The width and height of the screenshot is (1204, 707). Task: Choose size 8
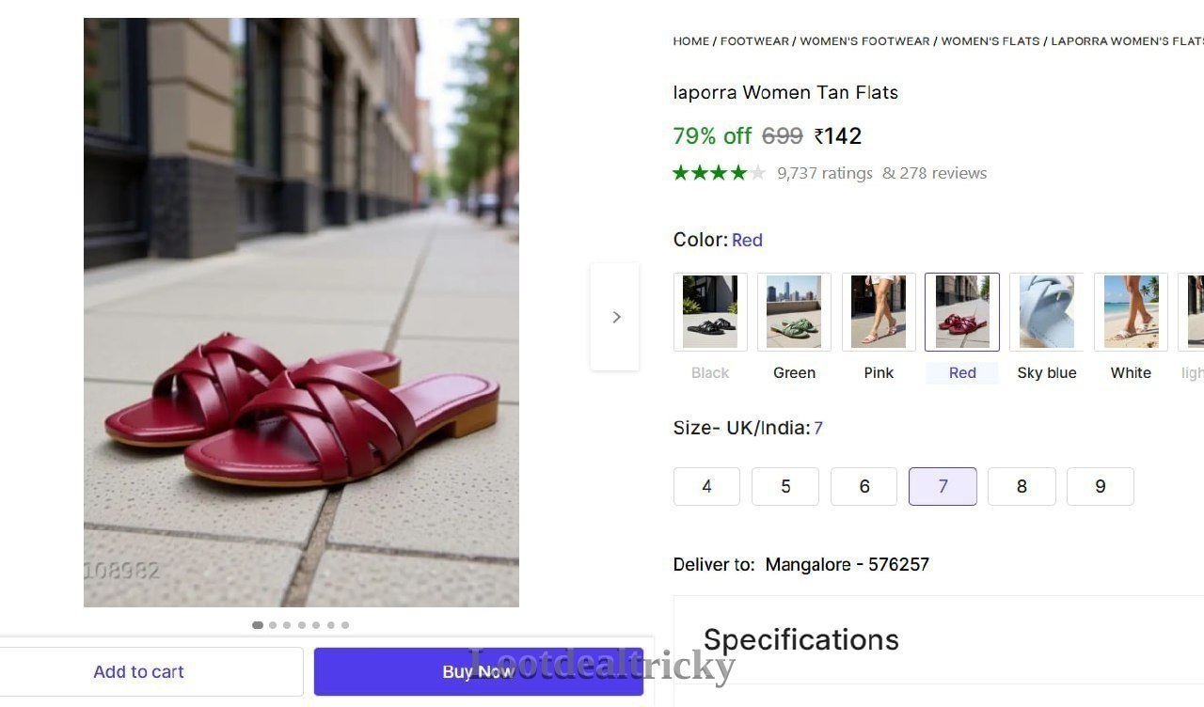tap(1022, 486)
